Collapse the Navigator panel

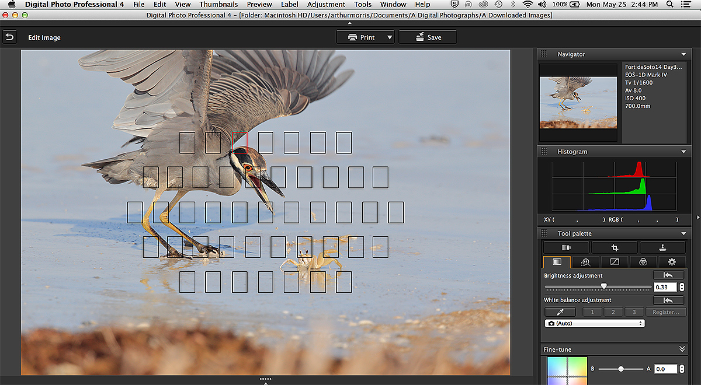(683, 54)
